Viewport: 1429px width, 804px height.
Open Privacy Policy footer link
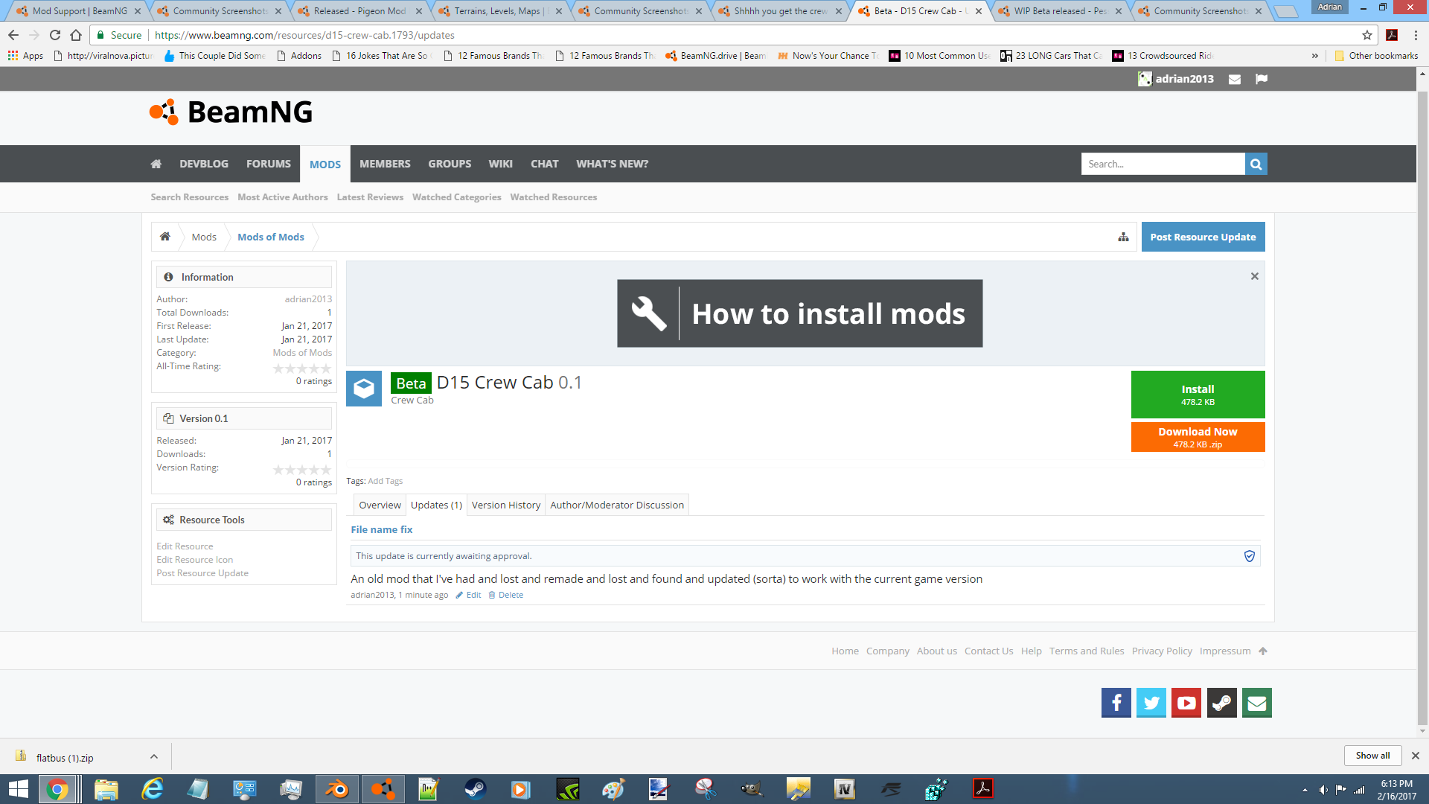(1162, 651)
